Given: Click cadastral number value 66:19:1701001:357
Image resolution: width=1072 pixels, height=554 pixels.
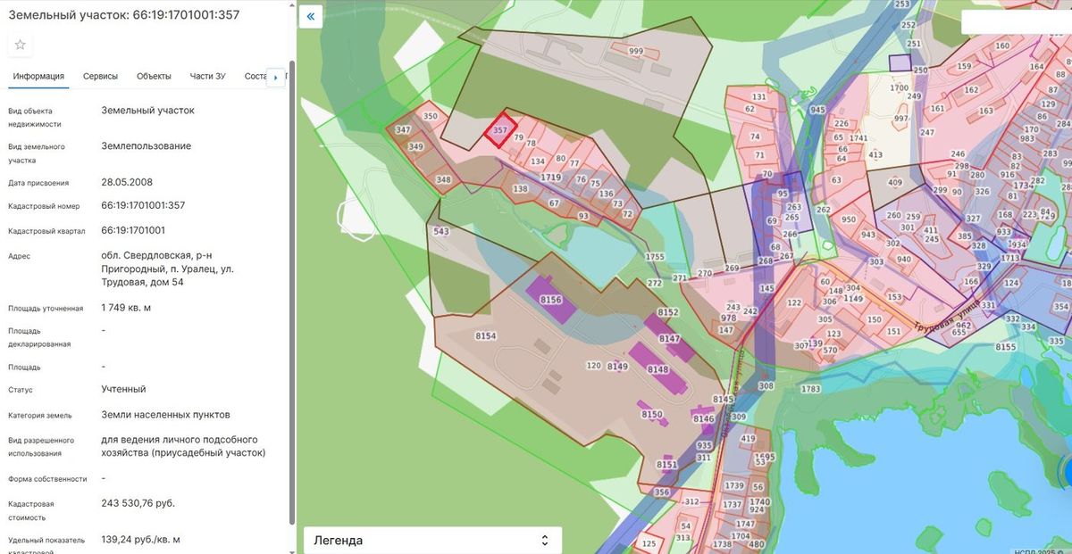Looking at the screenshot, I should (143, 205).
